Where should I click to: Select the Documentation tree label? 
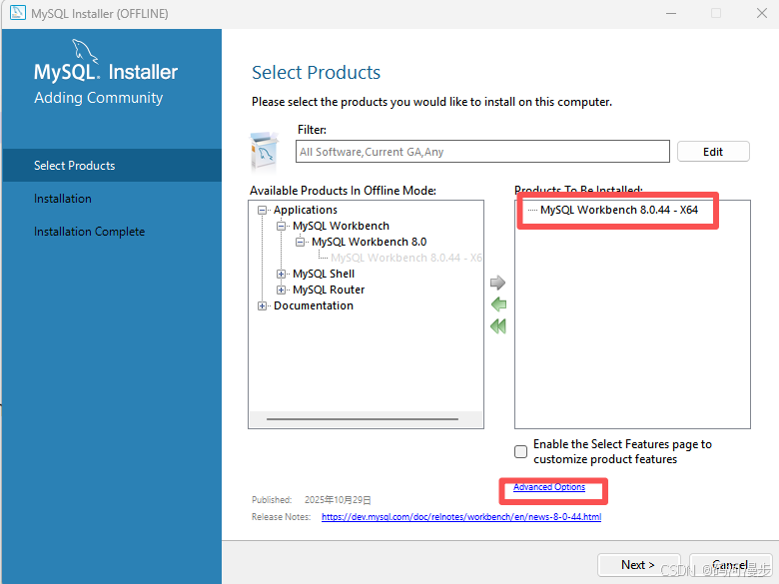point(314,305)
